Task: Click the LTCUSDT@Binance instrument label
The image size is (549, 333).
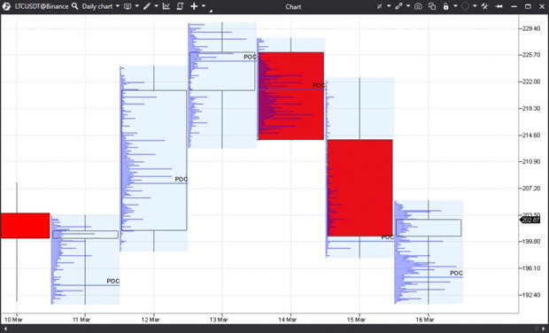Action: click(42, 6)
